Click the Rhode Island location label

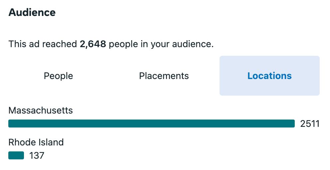point(36,142)
